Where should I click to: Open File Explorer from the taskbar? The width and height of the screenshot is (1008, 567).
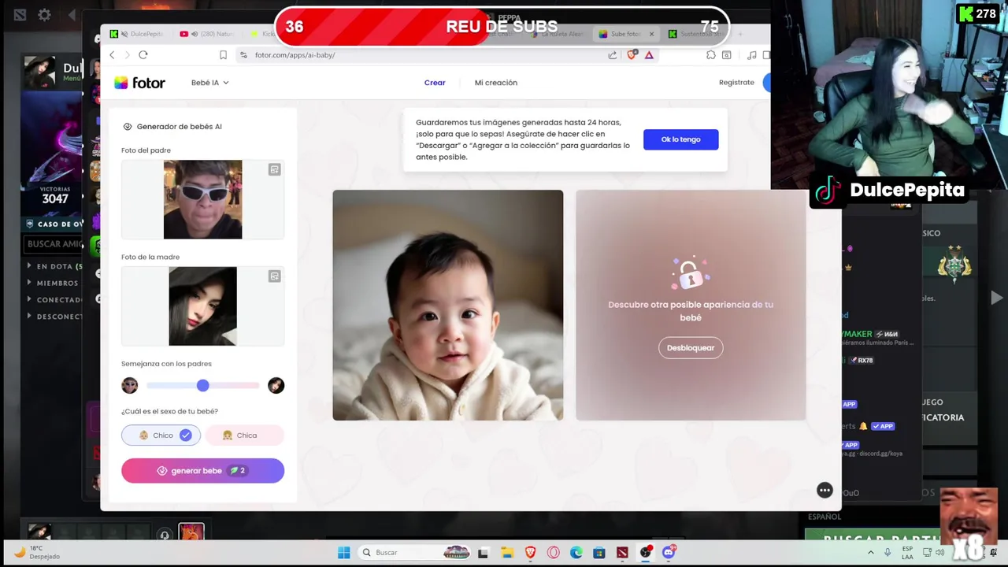pos(507,553)
